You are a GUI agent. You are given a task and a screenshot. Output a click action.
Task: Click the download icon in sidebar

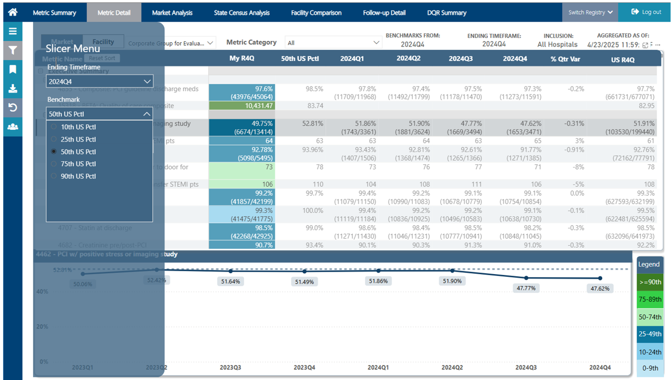(13, 89)
